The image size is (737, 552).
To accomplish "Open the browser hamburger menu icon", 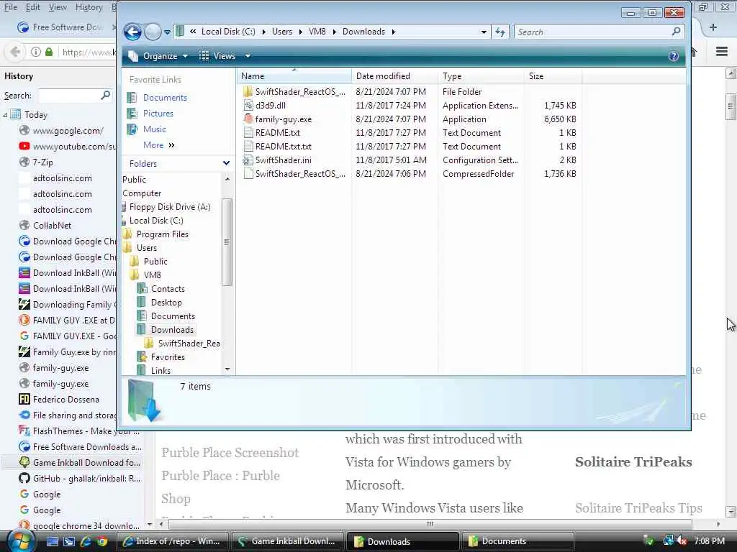I will pyautogui.click(x=722, y=52).
